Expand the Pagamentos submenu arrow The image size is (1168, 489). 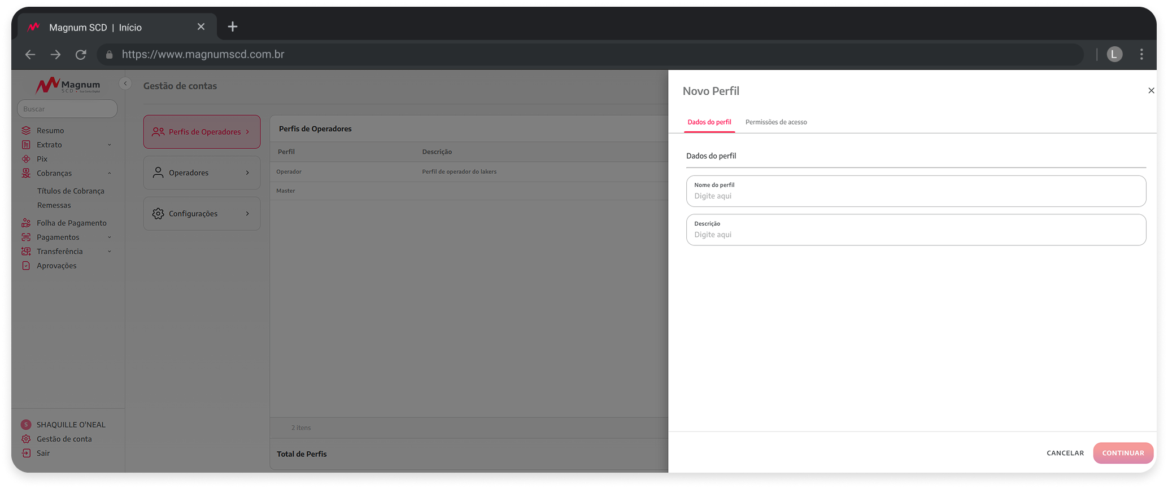coord(110,237)
